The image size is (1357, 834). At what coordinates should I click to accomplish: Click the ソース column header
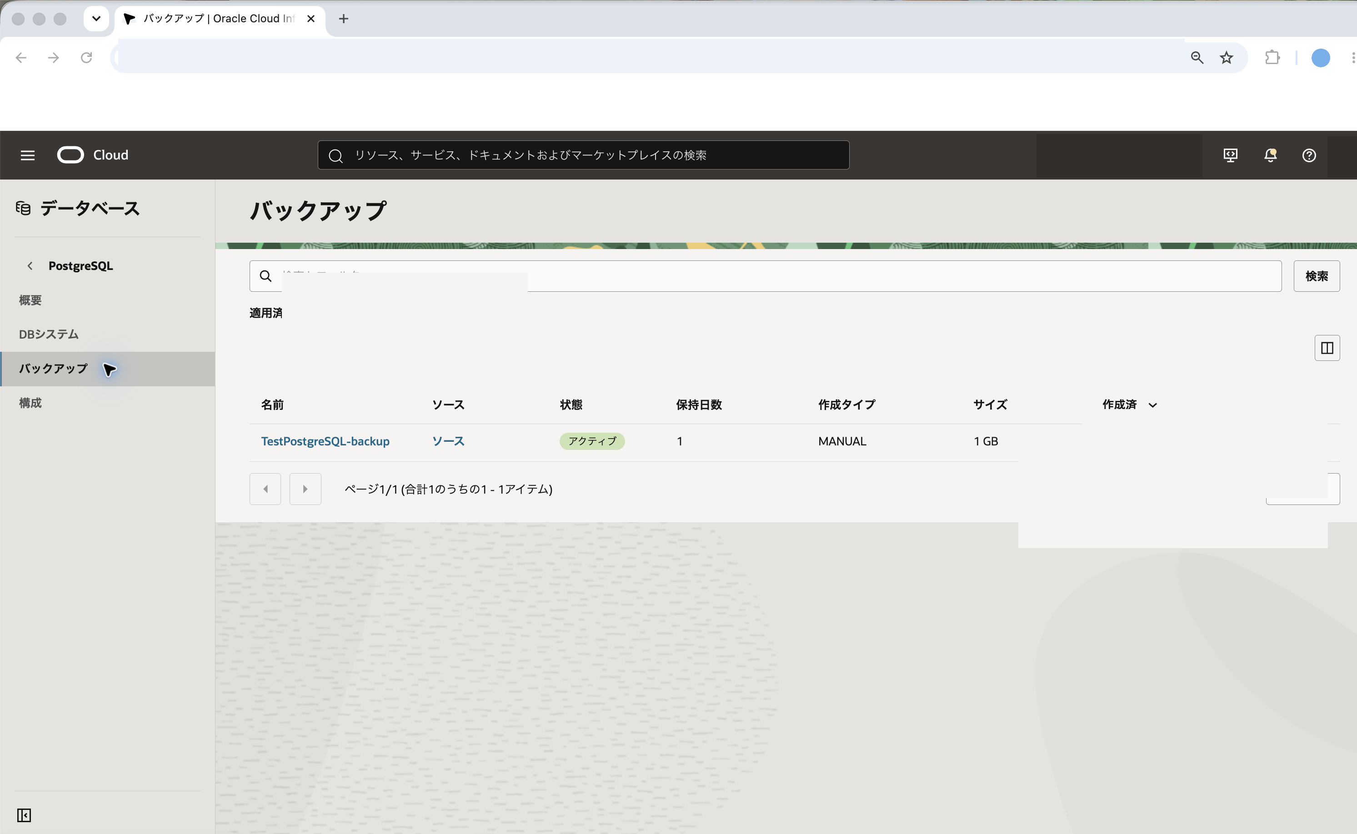pyautogui.click(x=449, y=405)
